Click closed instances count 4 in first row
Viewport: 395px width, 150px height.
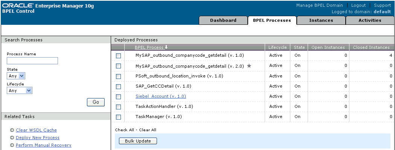pyautogui.click(x=391, y=55)
